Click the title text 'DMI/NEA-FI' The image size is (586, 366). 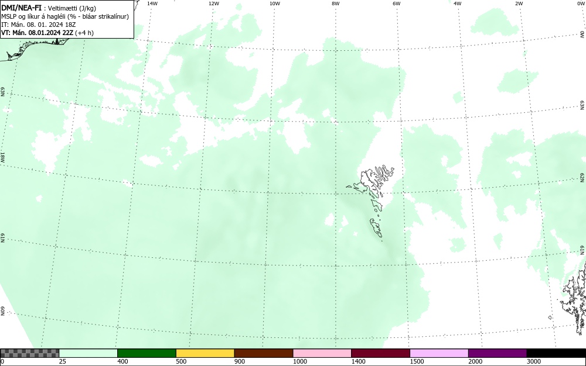click(21, 8)
